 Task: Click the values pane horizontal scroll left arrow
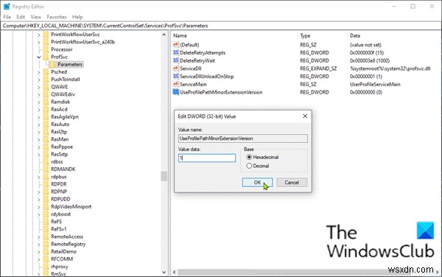pos(174,272)
